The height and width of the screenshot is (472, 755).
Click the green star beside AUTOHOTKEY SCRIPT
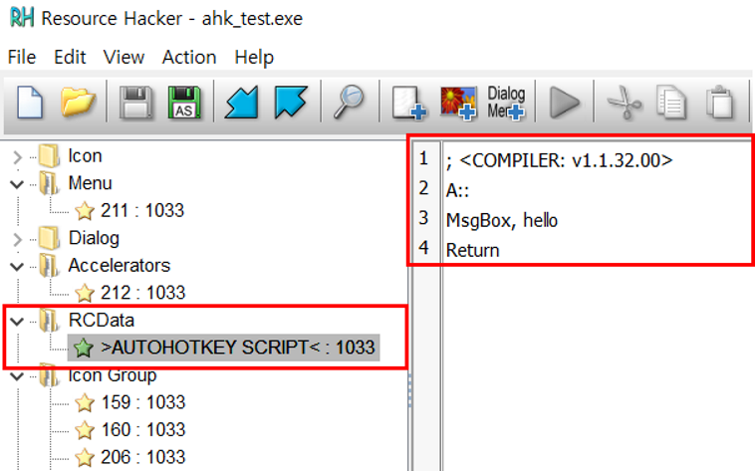click(x=84, y=348)
